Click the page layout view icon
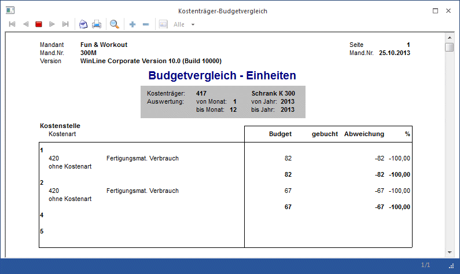The width and height of the screenshot is (460, 274). pos(163,24)
